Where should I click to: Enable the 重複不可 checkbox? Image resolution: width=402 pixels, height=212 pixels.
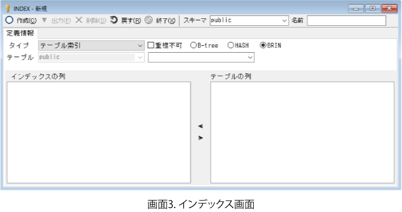pyautogui.click(x=151, y=45)
